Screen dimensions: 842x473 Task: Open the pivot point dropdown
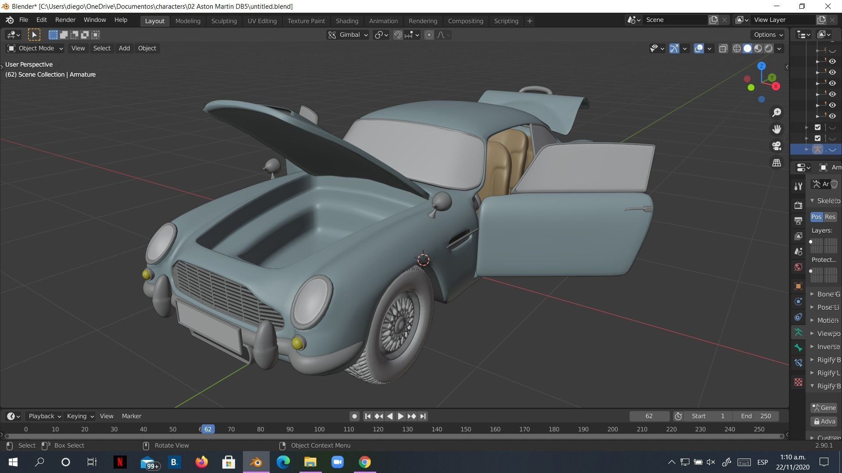point(381,35)
